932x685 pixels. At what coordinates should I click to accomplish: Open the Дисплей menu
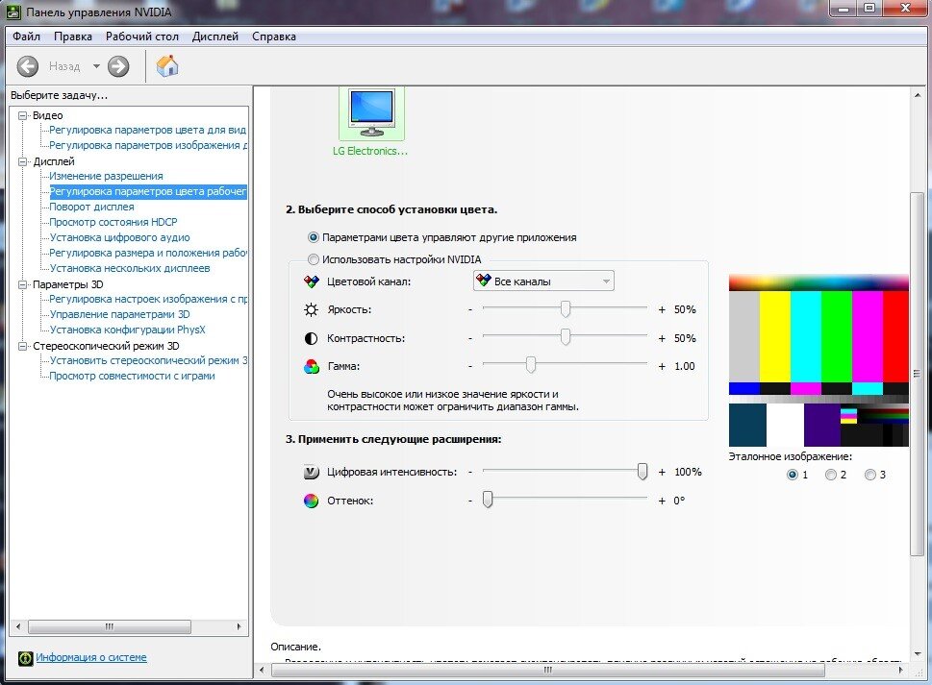215,37
